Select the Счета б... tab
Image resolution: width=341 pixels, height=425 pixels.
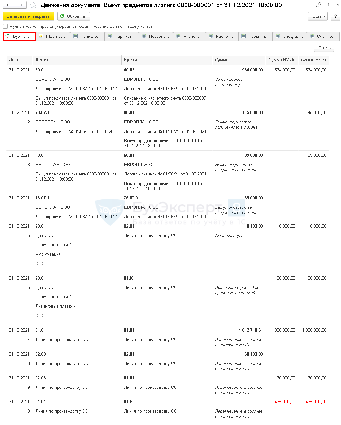(323, 37)
